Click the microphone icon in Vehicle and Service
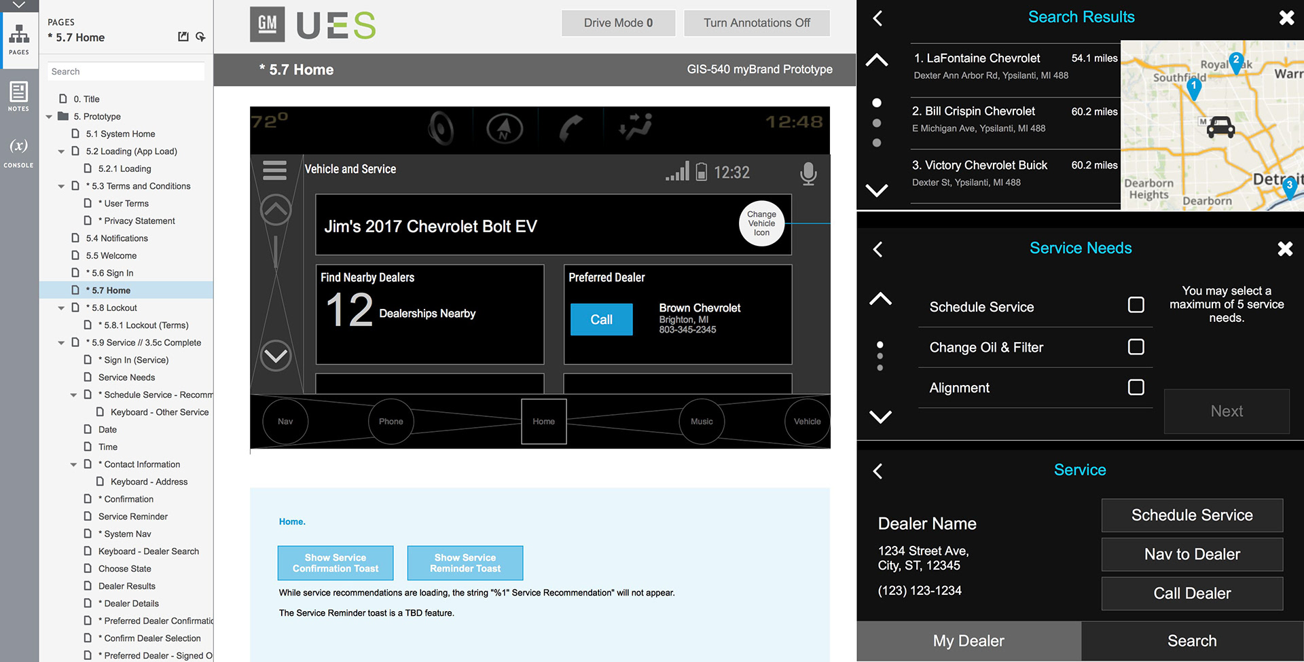Screen dimensions: 1304x662 pos(808,173)
